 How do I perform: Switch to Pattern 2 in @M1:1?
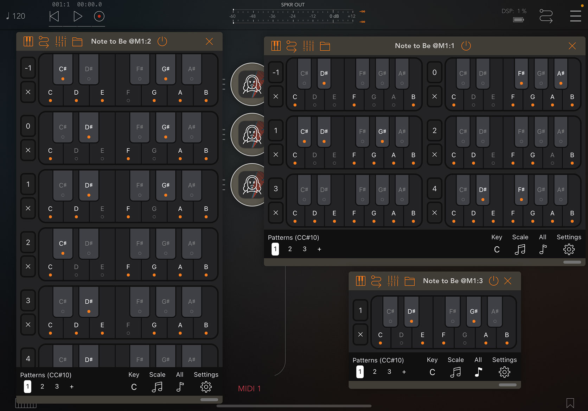tap(290, 249)
